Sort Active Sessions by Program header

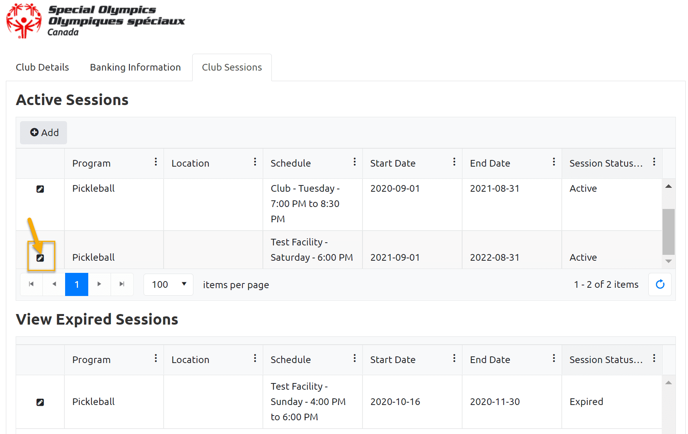click(x=91, y=163)
